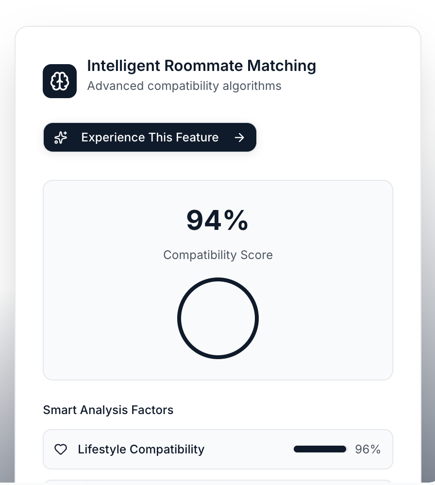The height and width of the screenshot is (485, 435).
Task: Click the 96% lifestyle percentage
Action: pos(368,450)
